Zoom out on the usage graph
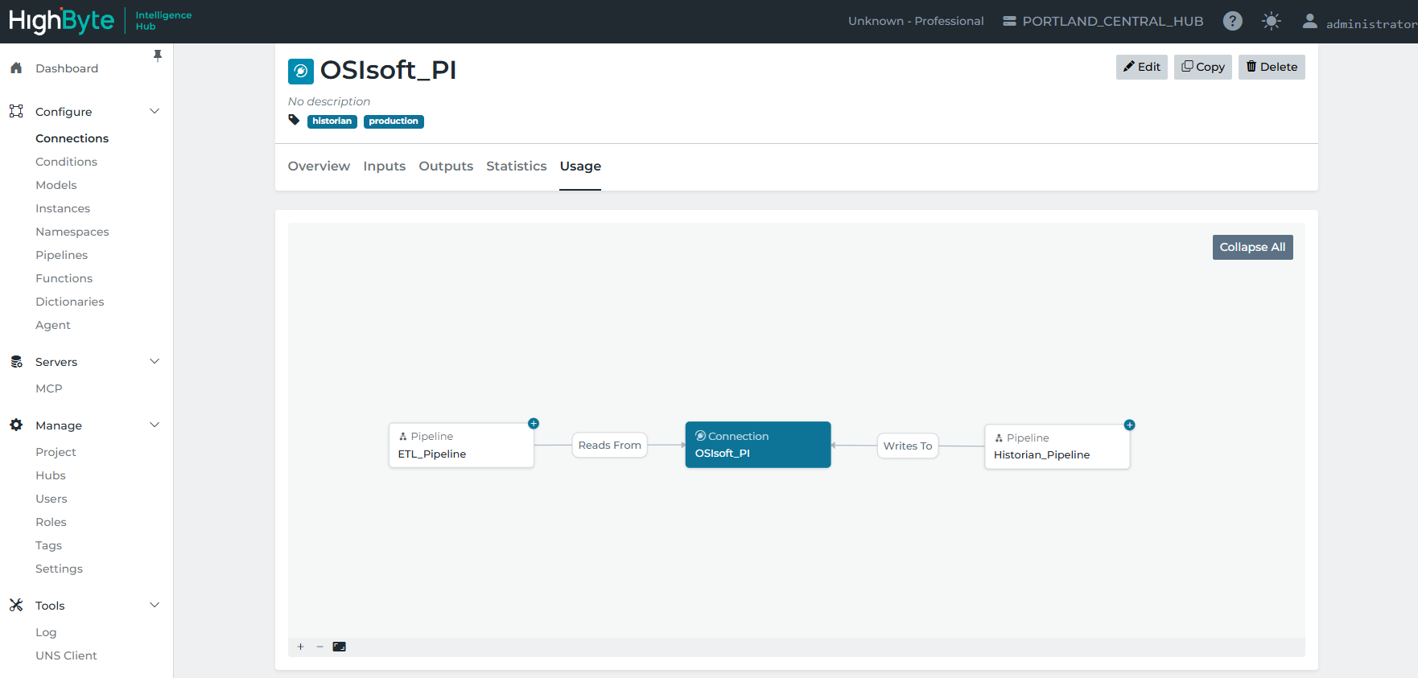The height and width of the screenshot is (678, 1418). [x=319, y=647]
